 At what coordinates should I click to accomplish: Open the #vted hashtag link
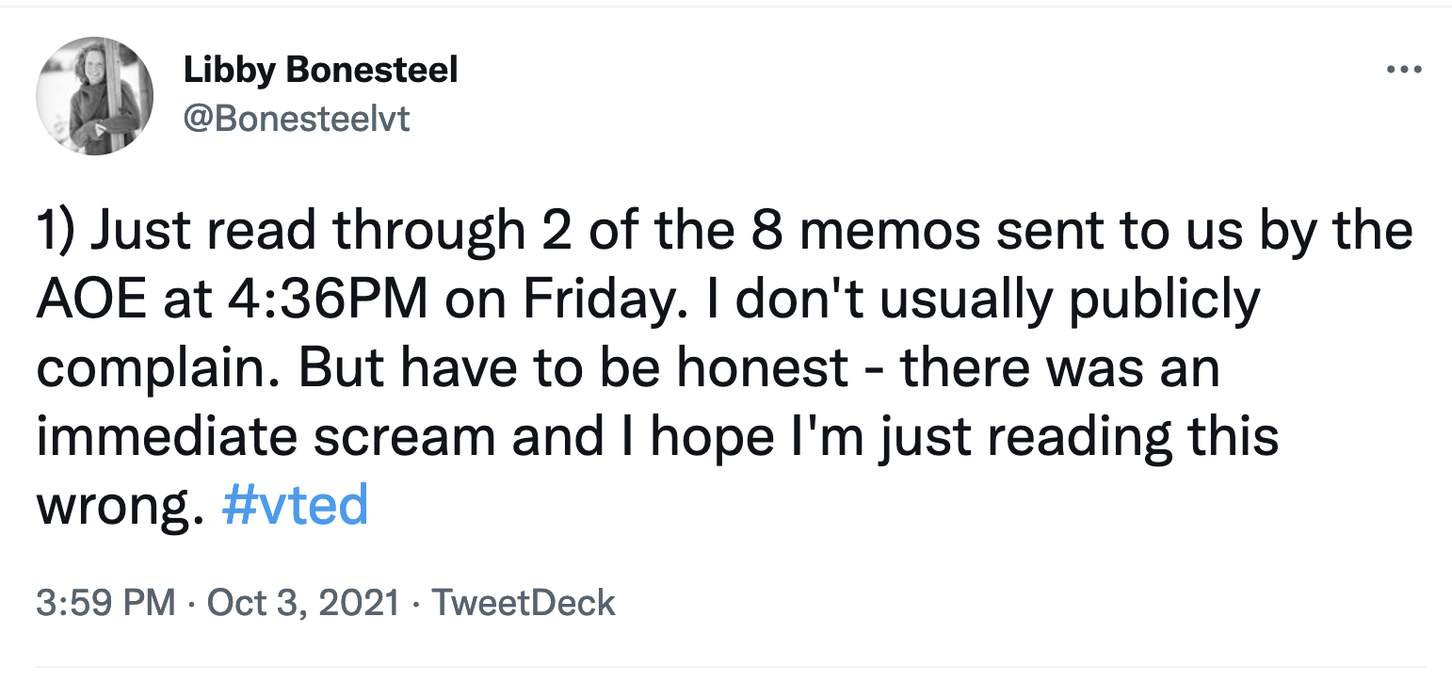click(x=295, y=506)
